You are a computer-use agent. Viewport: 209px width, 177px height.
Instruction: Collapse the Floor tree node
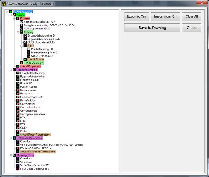coord(22,46)
